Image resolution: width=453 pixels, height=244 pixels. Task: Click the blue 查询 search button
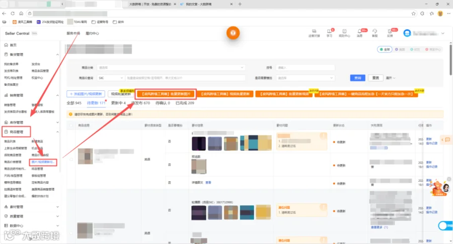tap(358, 78)
